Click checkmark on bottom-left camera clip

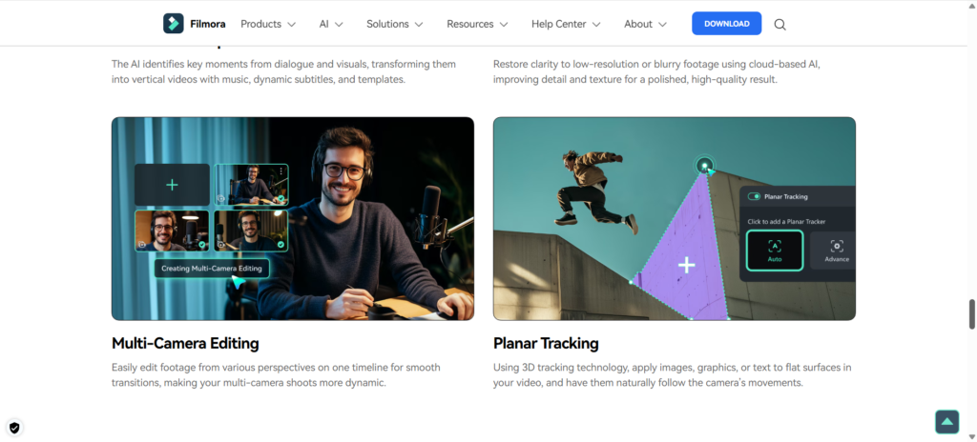tap(202, 244)
